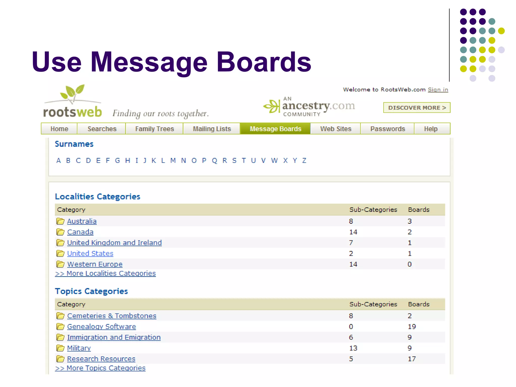Viewport: 516px width, 387px height.
Task: Browse surnames starting with K
Action: pyautogui.click(x=154, y=160)
